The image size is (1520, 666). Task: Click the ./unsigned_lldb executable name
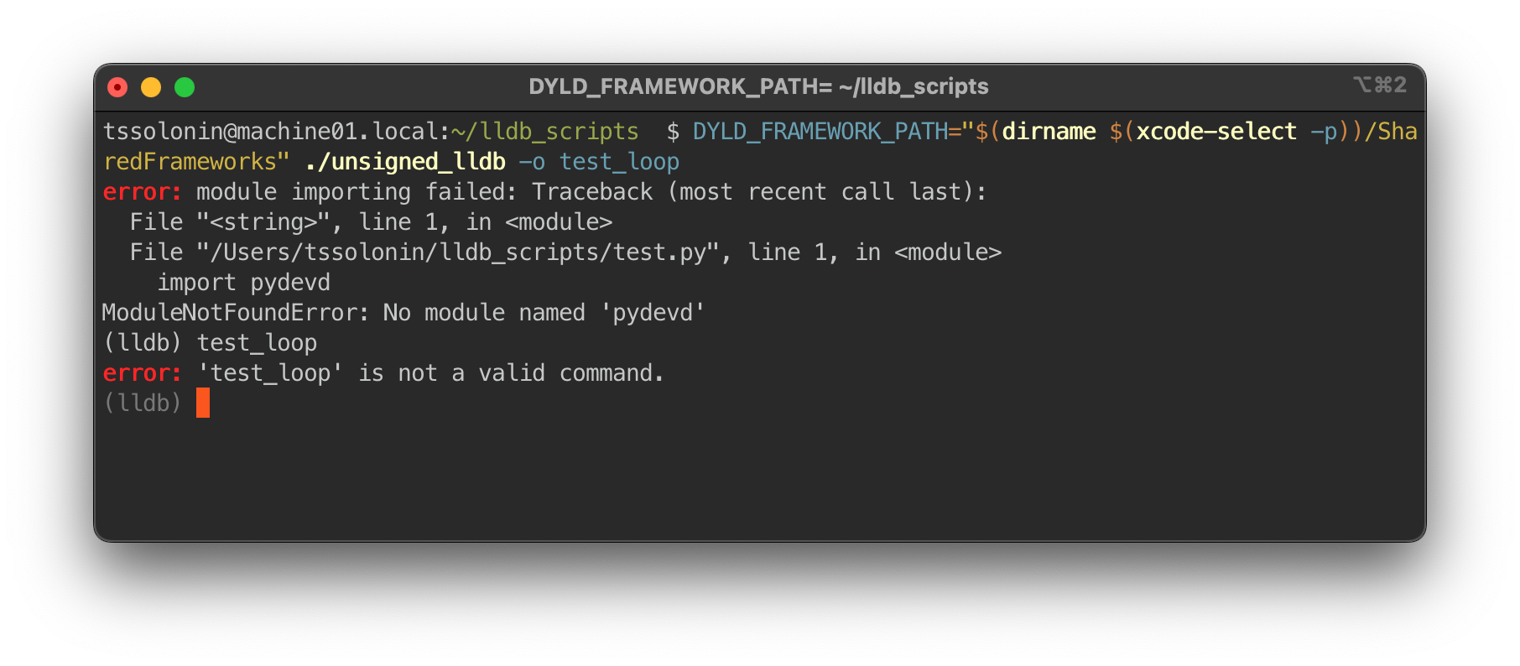[405, 162]
